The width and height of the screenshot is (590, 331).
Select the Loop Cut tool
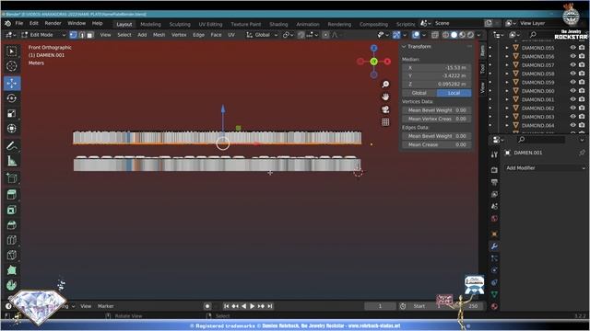(x=12, y=240)
